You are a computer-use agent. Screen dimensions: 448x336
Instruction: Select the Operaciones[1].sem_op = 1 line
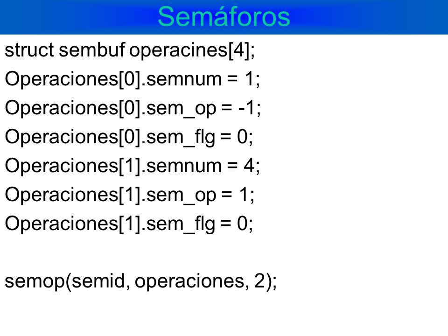(129, 195)
